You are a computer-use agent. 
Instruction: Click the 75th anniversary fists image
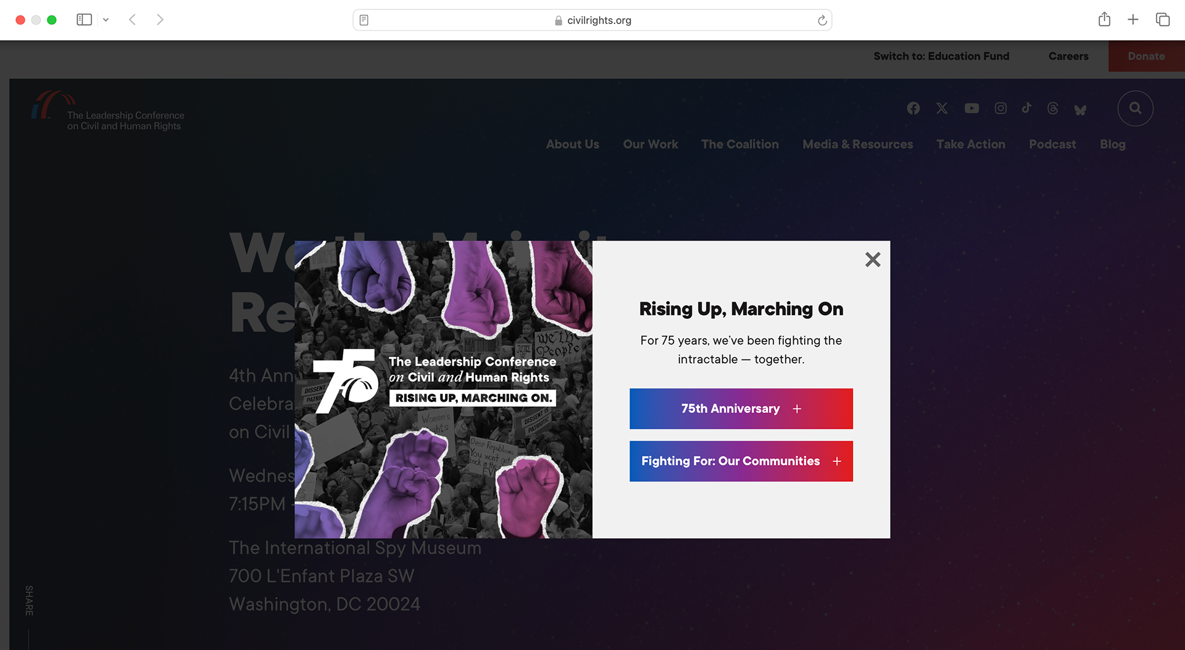443,390
